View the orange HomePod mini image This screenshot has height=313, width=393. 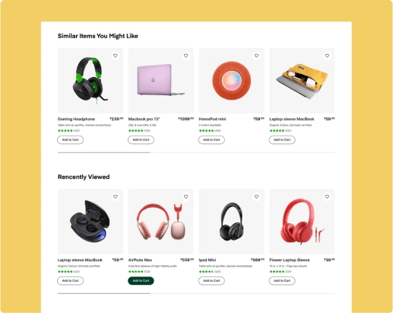(x=232, y=81)
